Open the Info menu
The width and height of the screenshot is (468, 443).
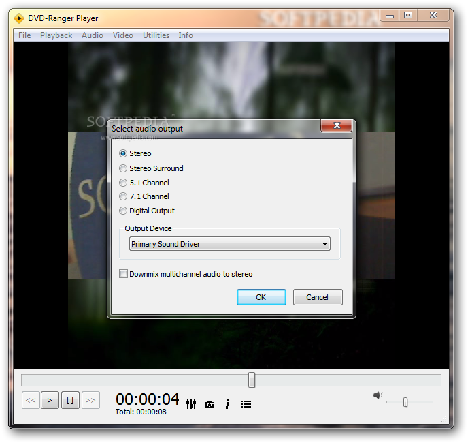(x=186, y=35)
